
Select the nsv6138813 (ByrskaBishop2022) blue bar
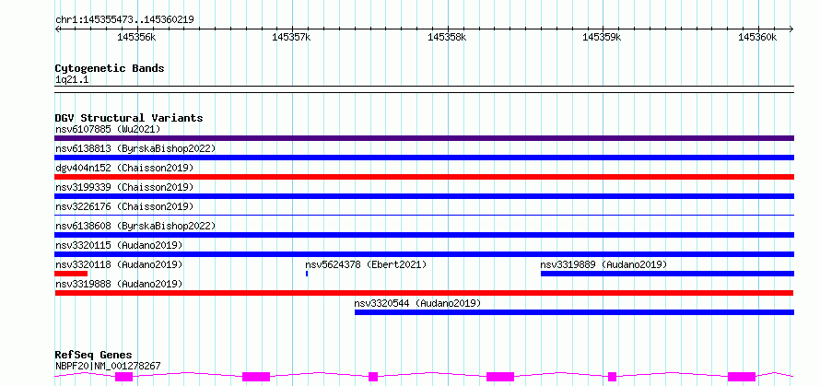(x=424, y=158)
